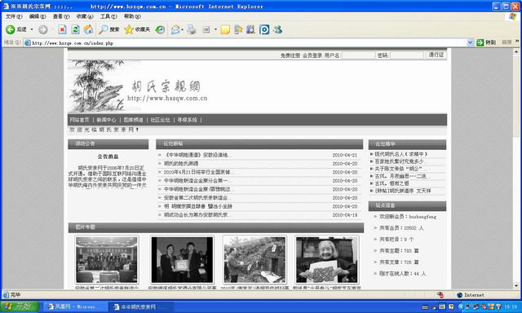Click the username input field

[x=358, y=55]
